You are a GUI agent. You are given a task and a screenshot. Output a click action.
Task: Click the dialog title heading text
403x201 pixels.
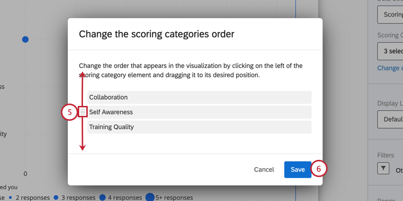pyautogui.click(x=156, y=34)
